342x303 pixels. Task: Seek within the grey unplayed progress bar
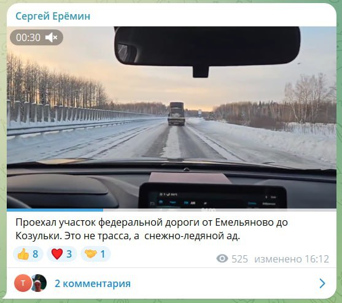[x=219, y=210]
